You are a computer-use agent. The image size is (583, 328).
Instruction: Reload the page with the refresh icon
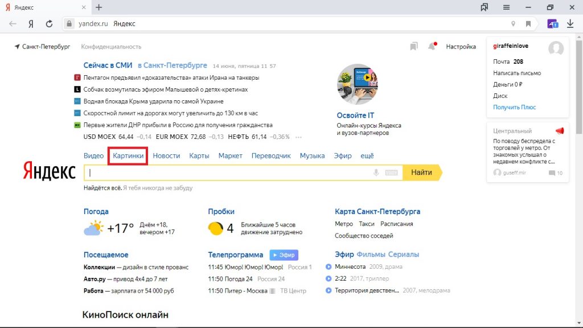tap(49, 24)
